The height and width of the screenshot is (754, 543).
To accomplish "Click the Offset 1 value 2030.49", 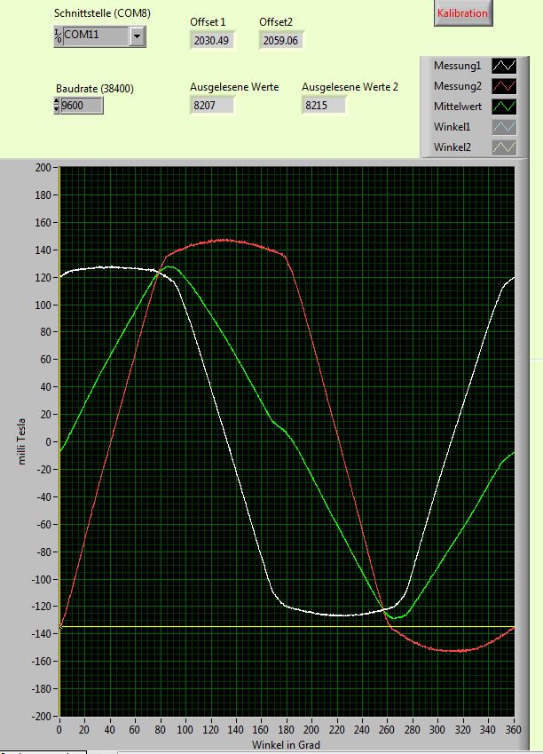I will click(x=211, y=40).
